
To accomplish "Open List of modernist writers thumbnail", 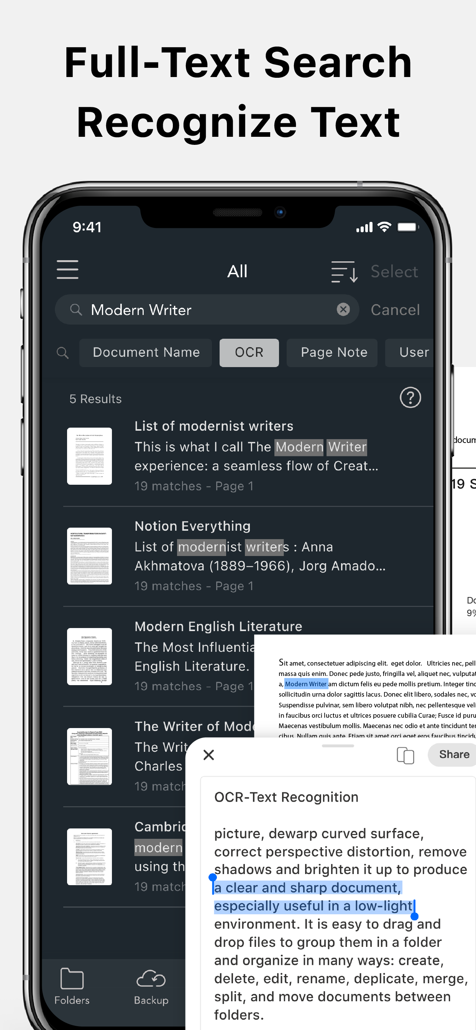I will (90, 456).
